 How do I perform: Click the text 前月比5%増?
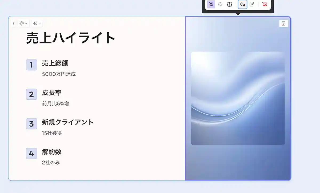pyautogui.click(x=55, y=104)
